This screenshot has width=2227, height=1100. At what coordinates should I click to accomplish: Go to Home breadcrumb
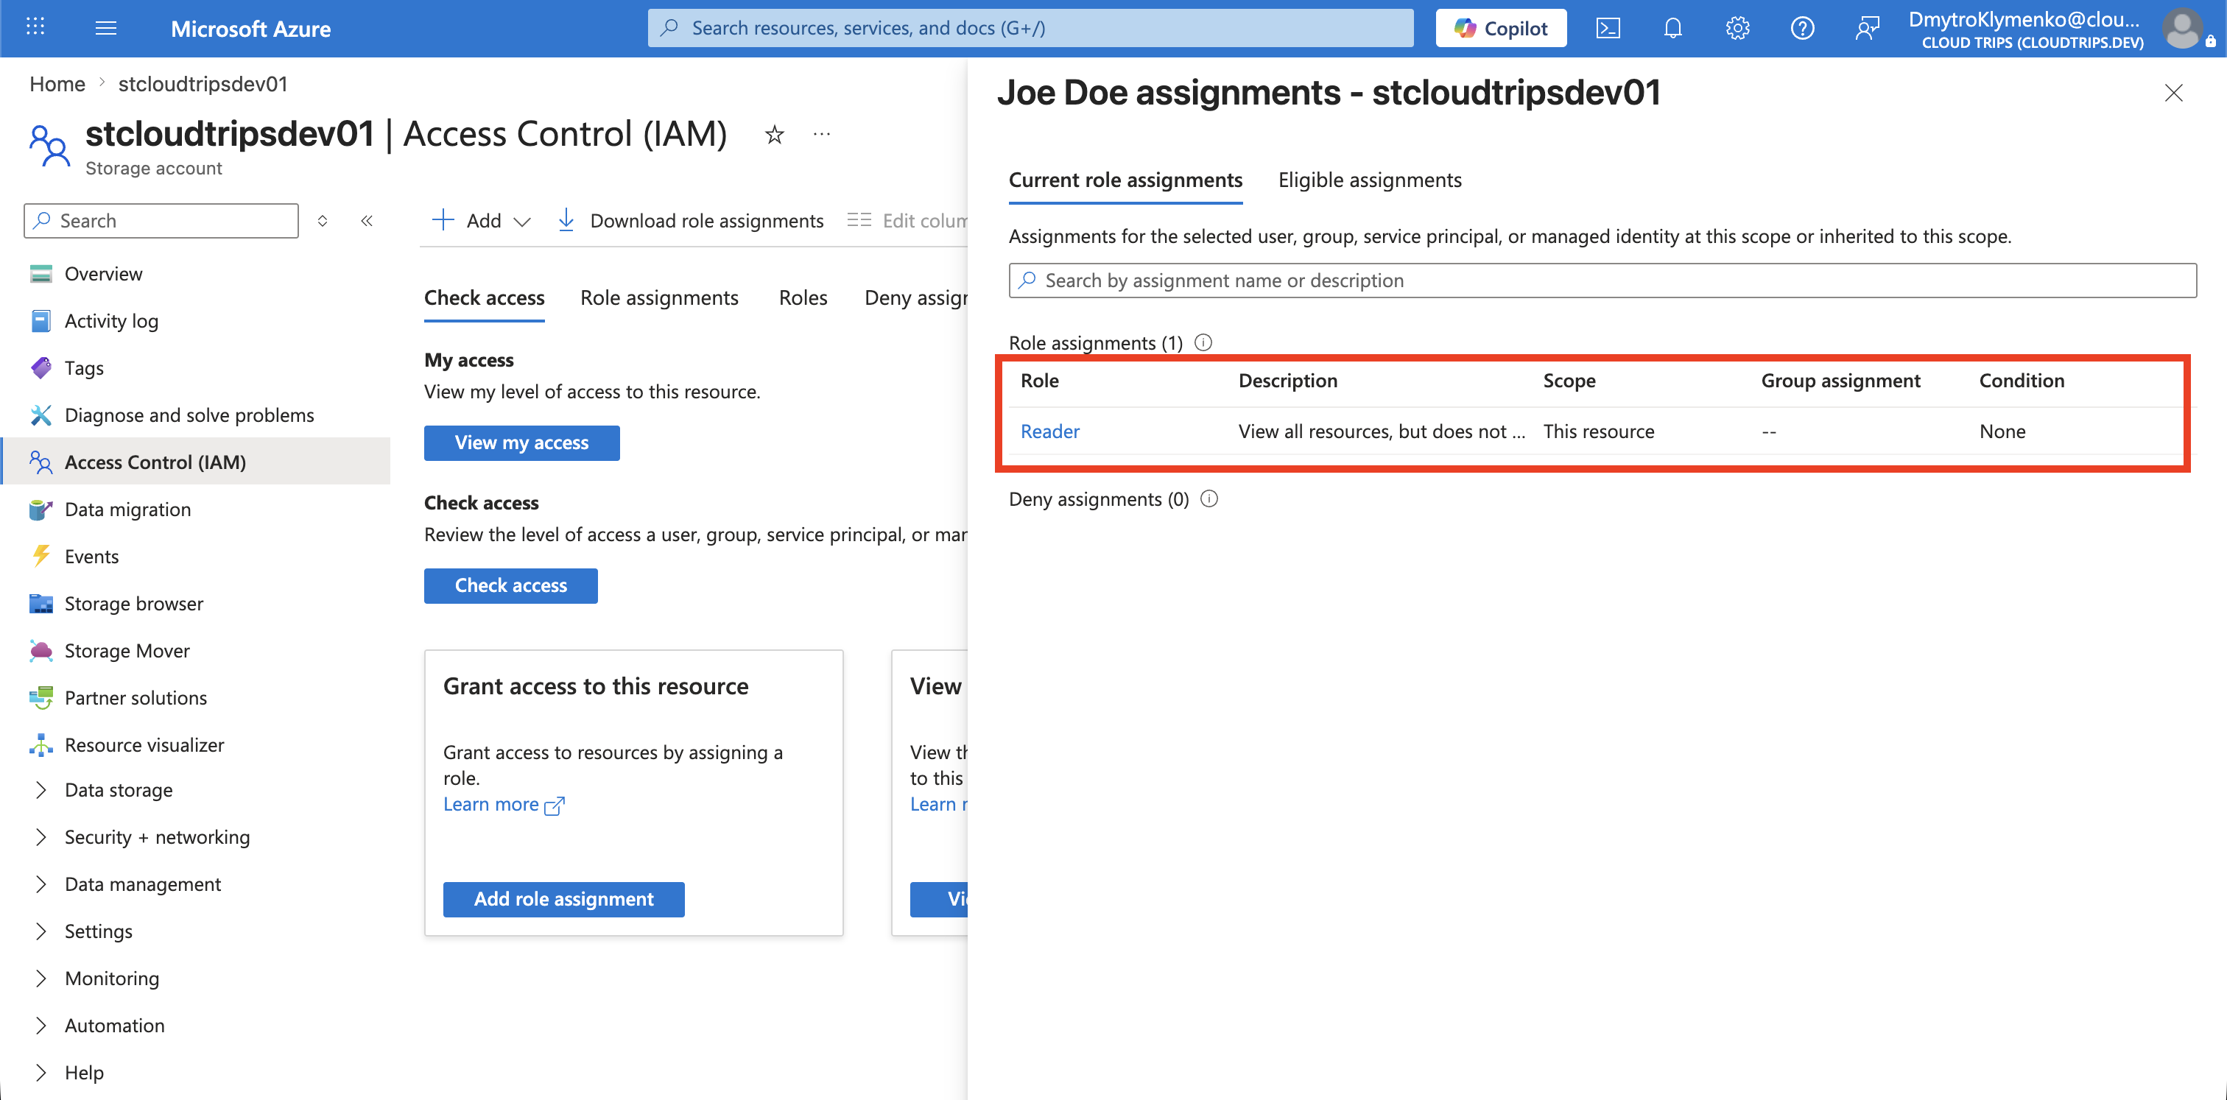pyautogui.click(x=57, y=84)
